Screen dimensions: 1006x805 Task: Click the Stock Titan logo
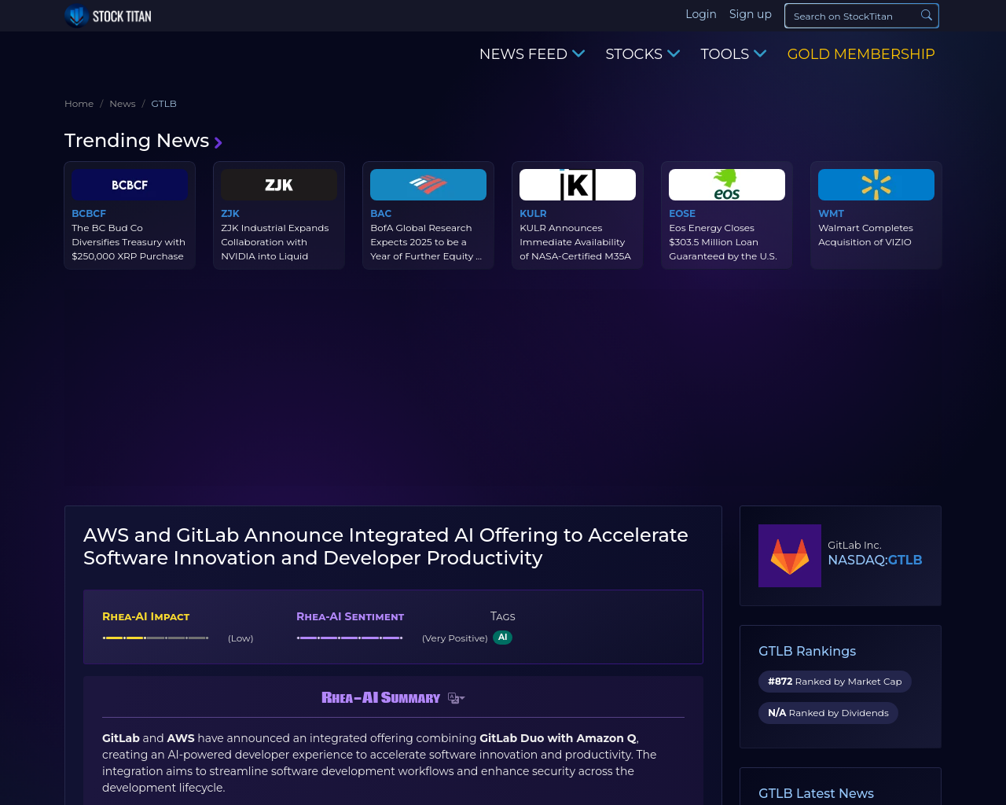(108, 16)
